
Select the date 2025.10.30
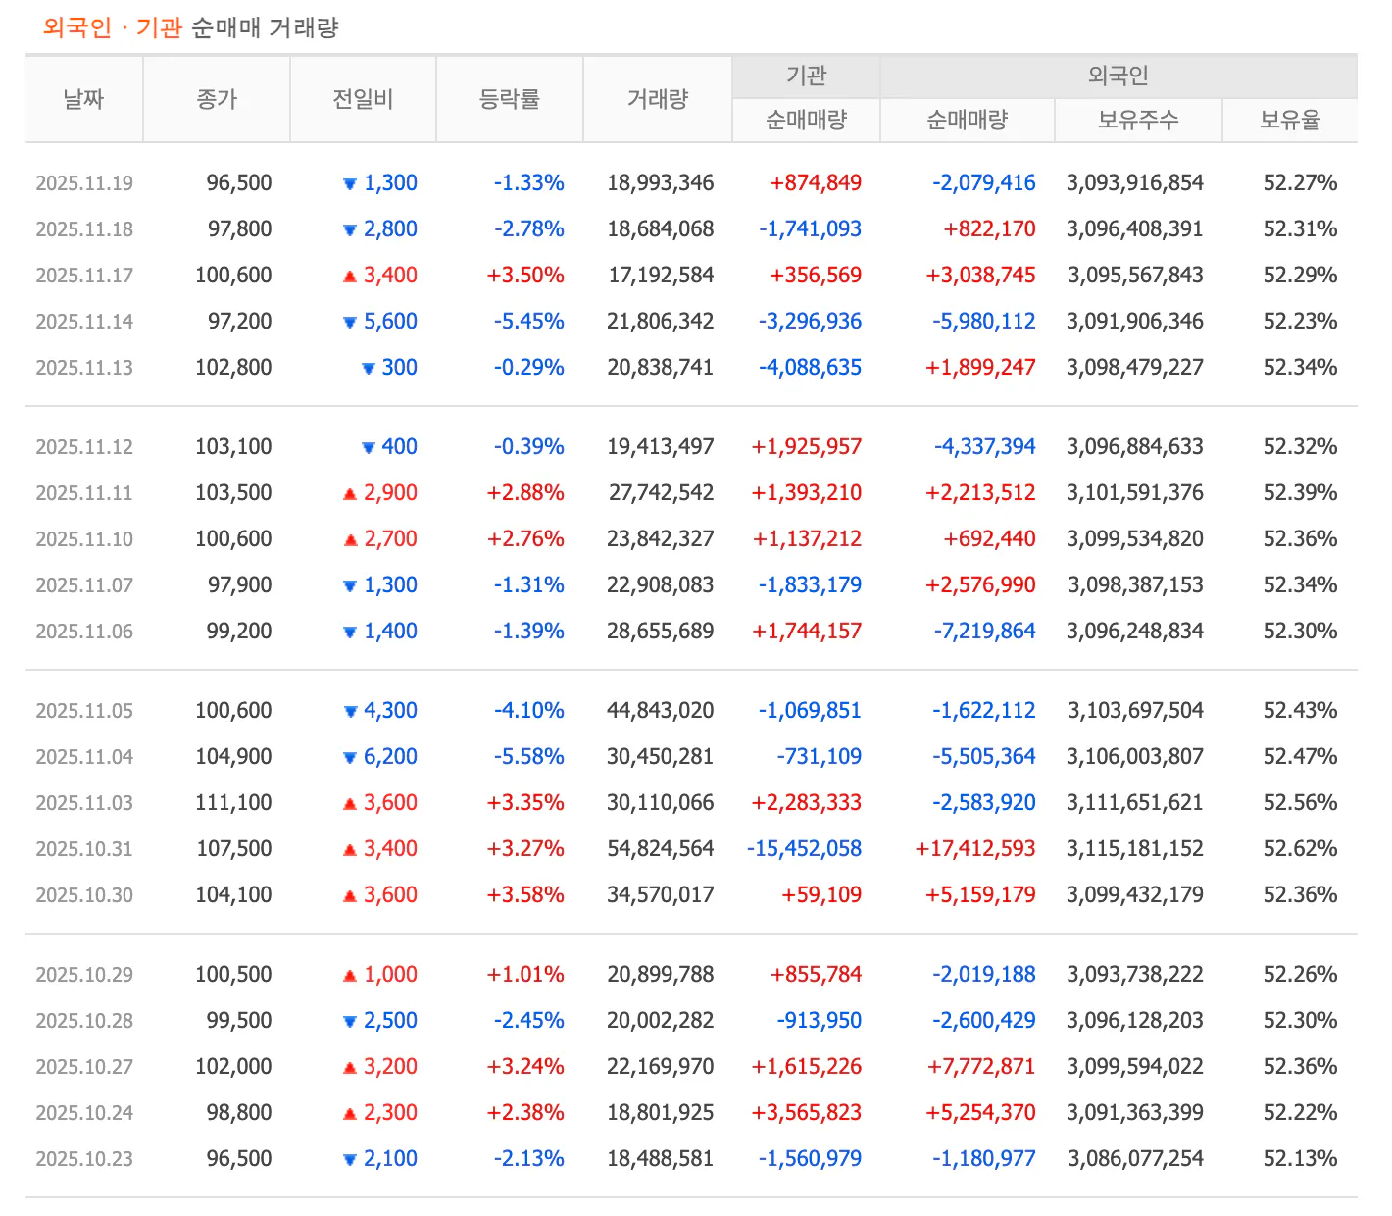(84, 895)
